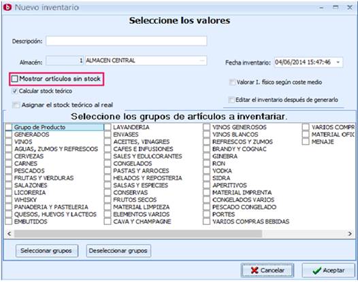Select MATERIAL IMPRENTA entry

[x=242, y=192]
